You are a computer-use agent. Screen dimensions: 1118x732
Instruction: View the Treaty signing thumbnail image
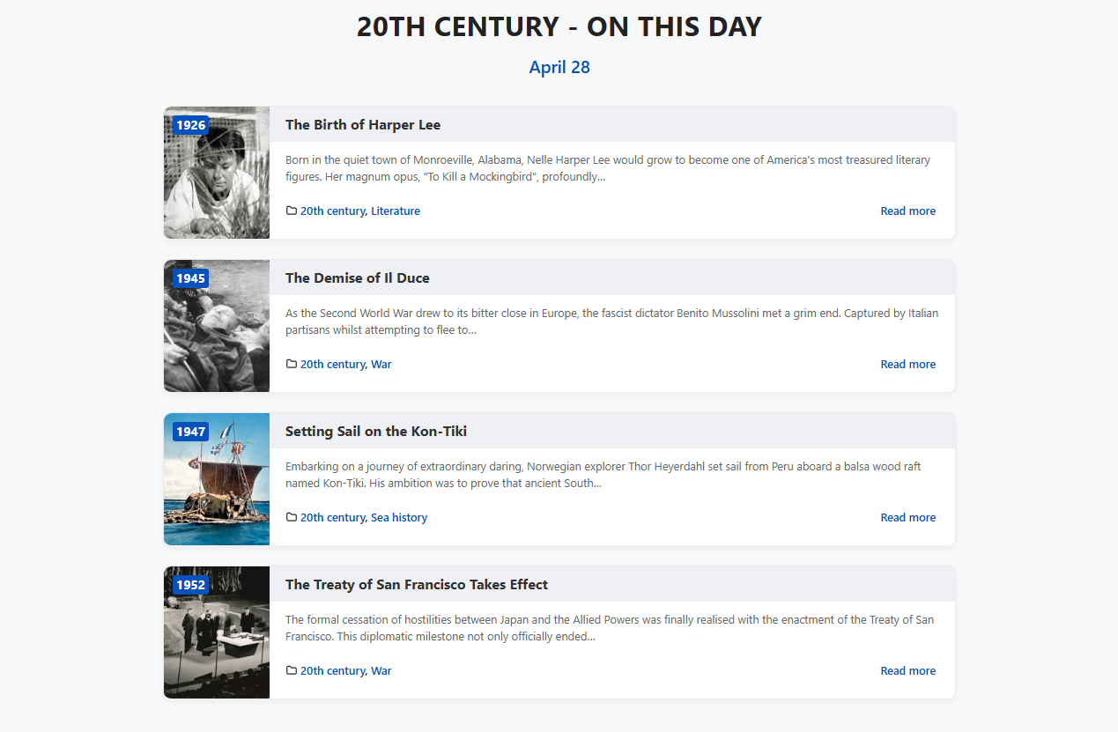point(217,632)
